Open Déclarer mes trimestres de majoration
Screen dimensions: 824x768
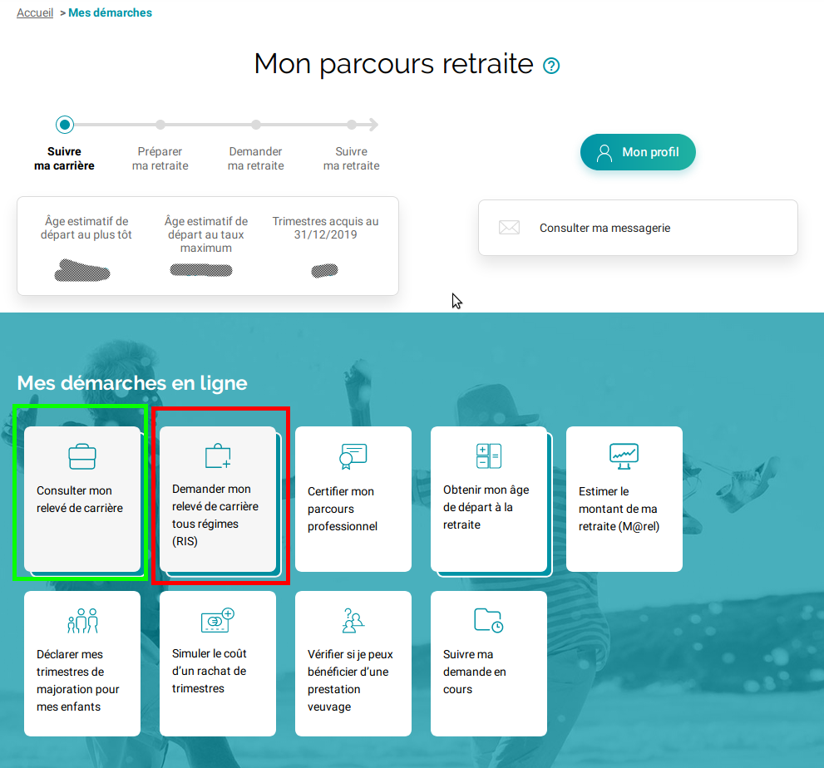click(82, 663)
